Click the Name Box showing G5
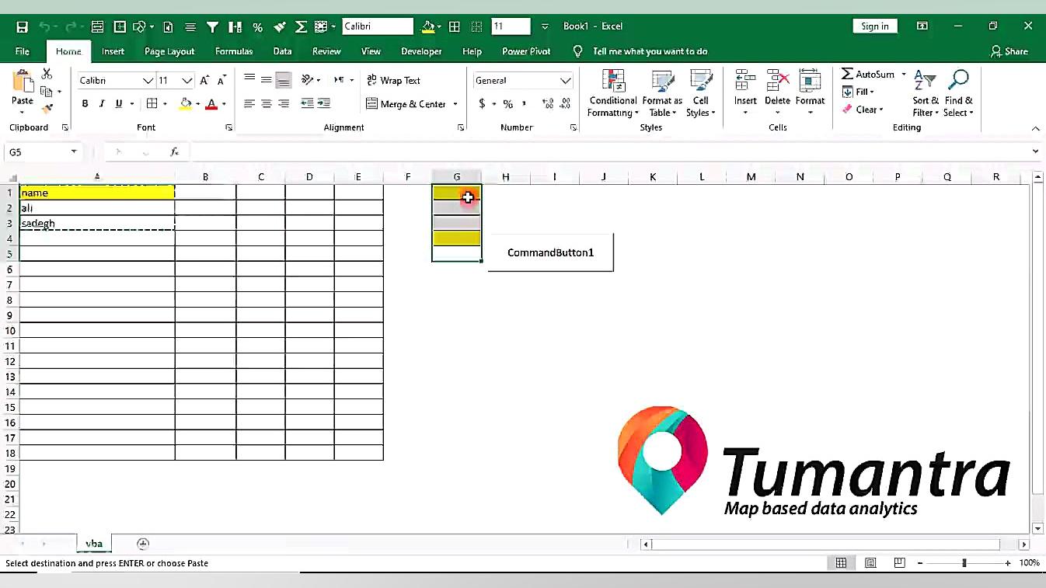This screenshot has width=1046, height=588. click(35, 151)
